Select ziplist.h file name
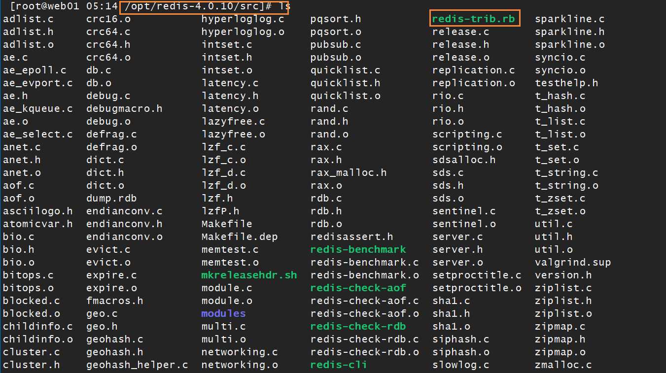This screenshot has width=666, height=373. click(563, 301)
